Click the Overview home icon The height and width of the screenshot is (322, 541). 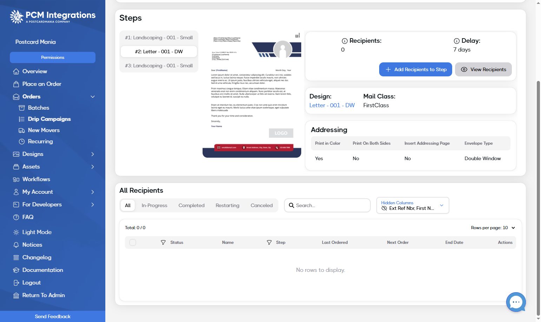pyautogui.click(x=16, y=71)
